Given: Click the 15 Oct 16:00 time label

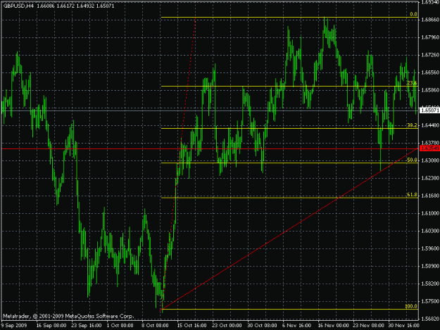Looking at the screenshot, I should coord(192,325).
